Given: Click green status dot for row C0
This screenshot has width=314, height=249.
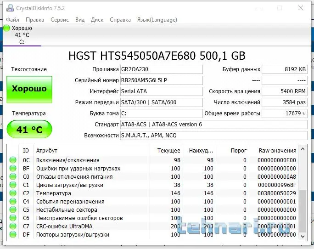Looking at the screenshot, I should click(13, 176).
